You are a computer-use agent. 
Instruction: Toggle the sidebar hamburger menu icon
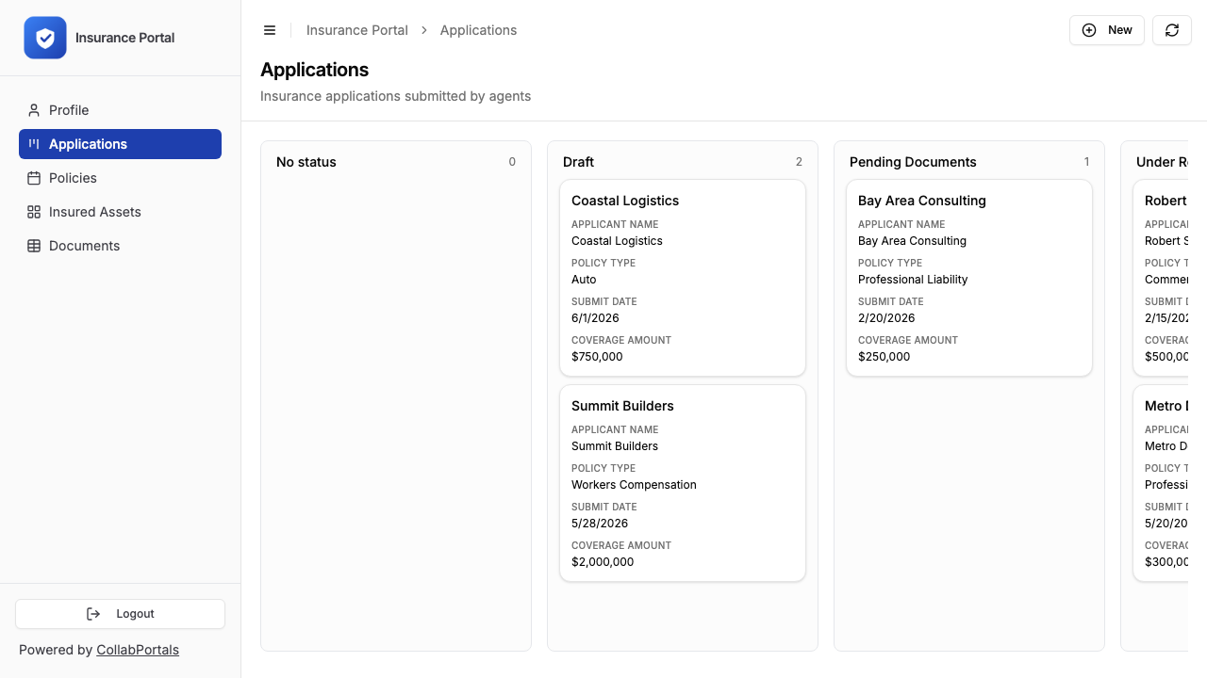tap(270, 30)
